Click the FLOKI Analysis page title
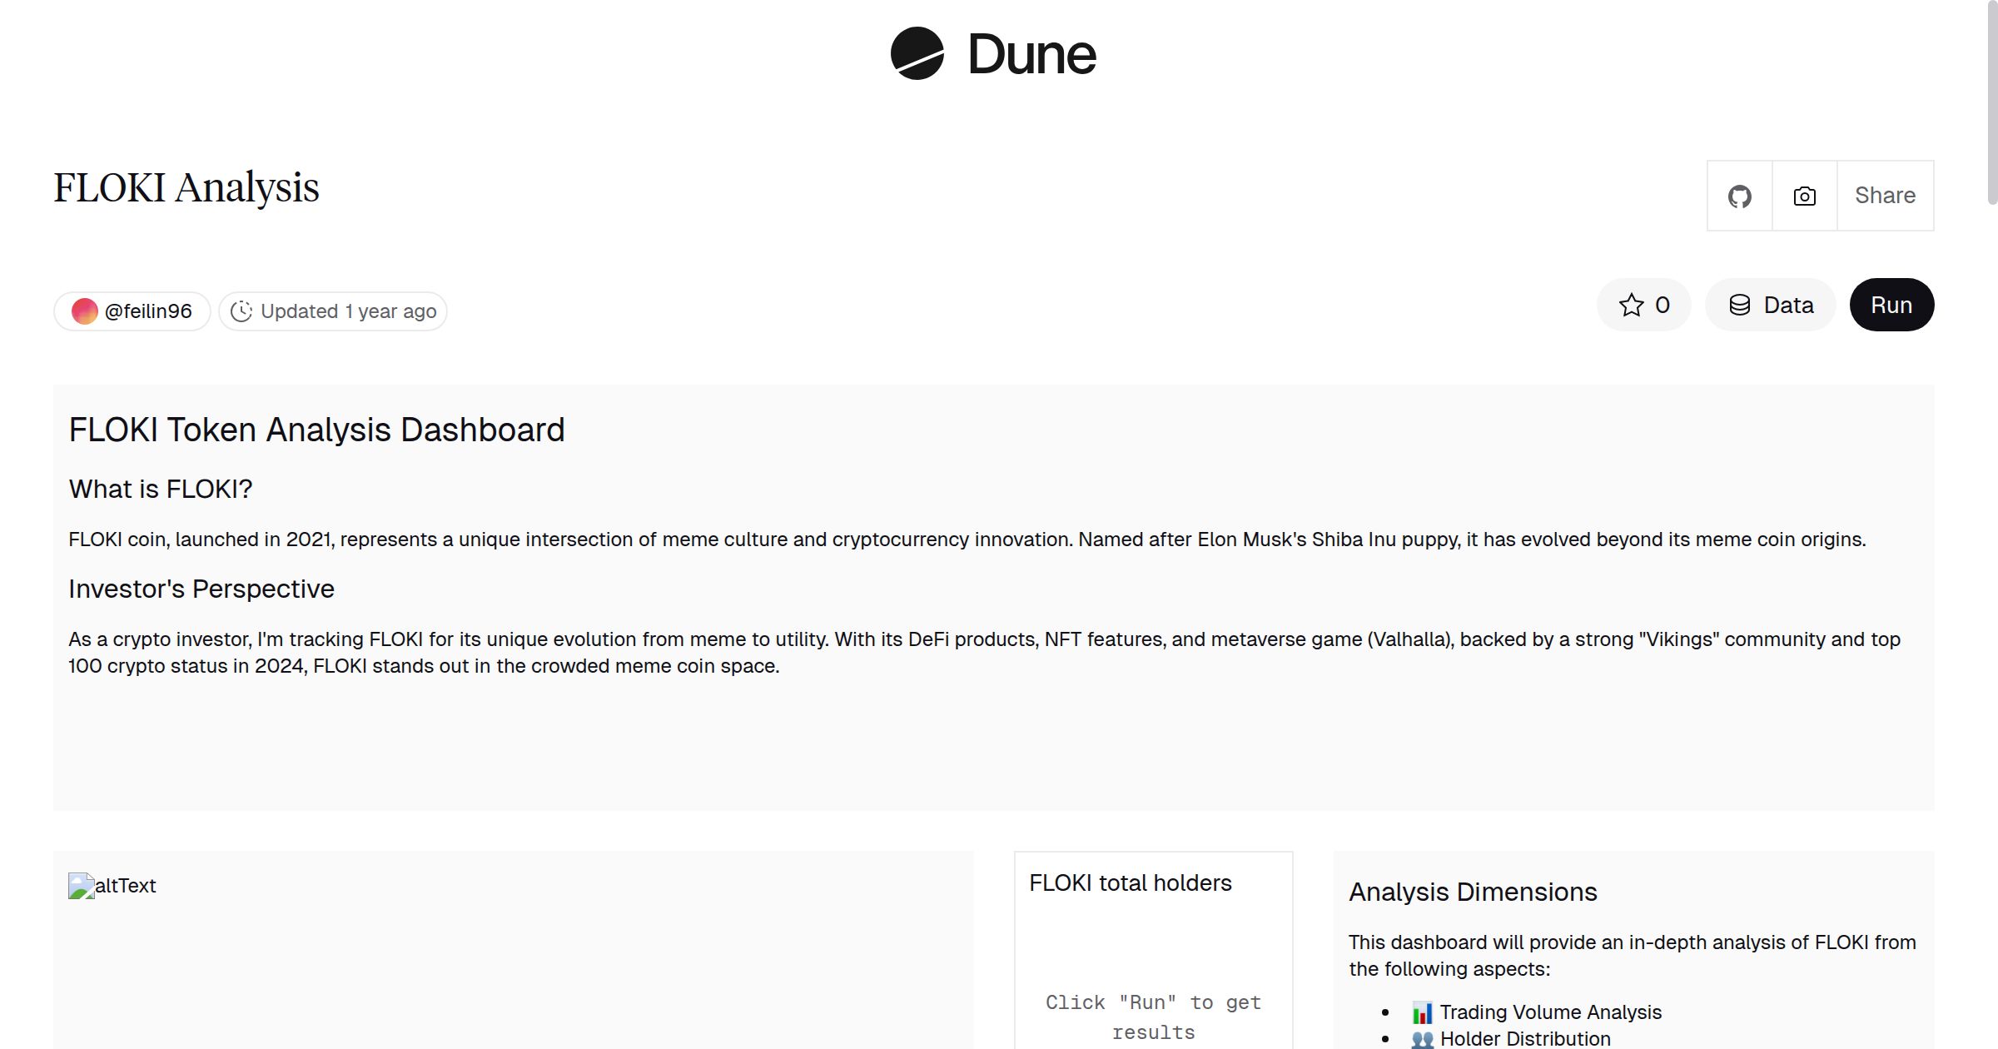The image size is (1998, 1049). tap(186, 187)
